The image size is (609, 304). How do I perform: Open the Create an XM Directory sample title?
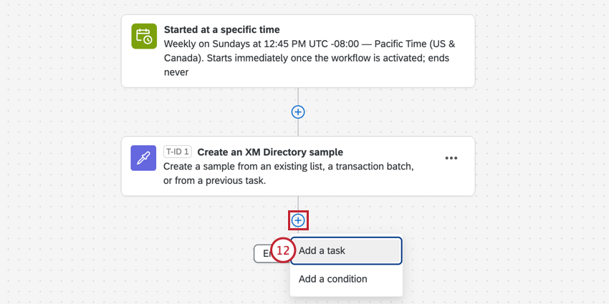[270, 152]
